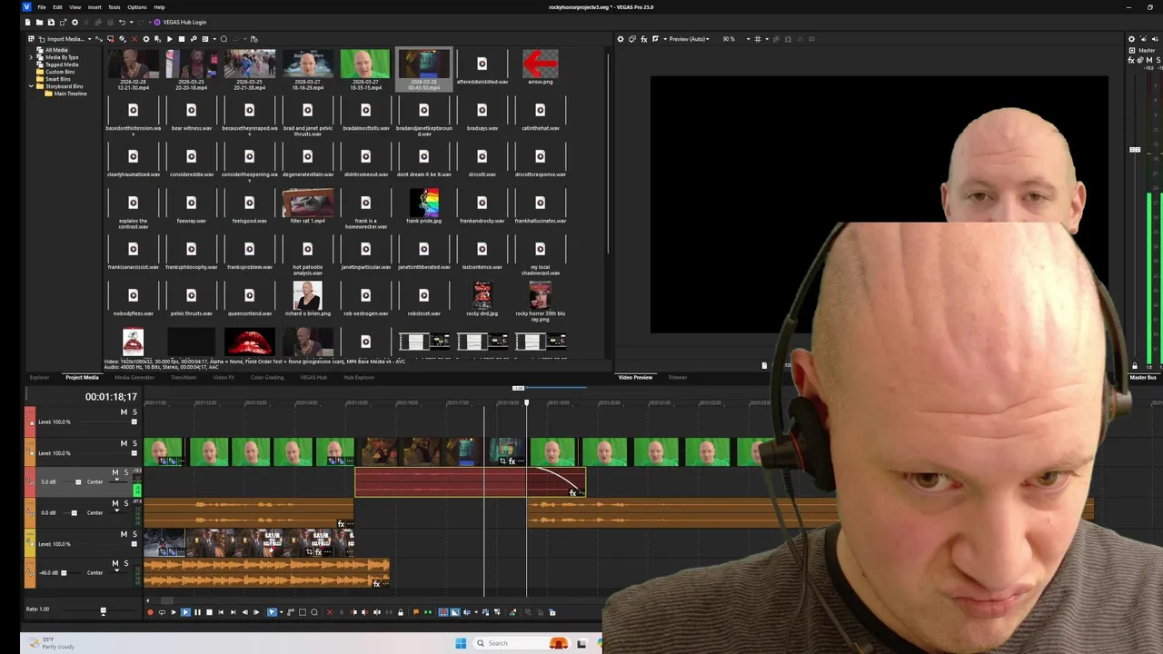Open the video output FX button in preview
This screenshot has width=1163, height=654.
pyautogui.click(x=644, y=39)
